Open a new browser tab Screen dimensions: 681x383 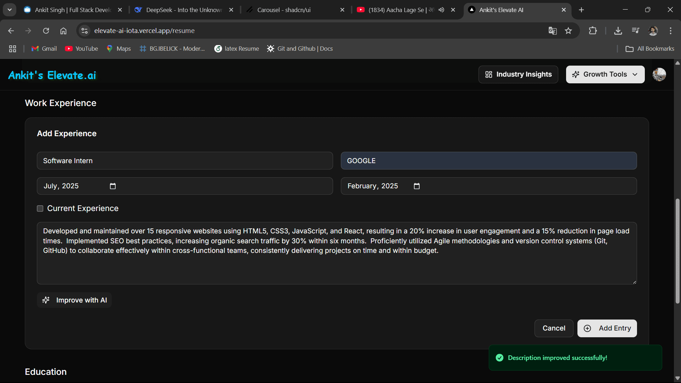pos(581,10)
